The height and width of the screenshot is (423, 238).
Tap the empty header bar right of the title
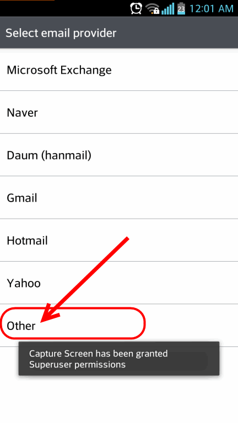(x=177, y=33)
